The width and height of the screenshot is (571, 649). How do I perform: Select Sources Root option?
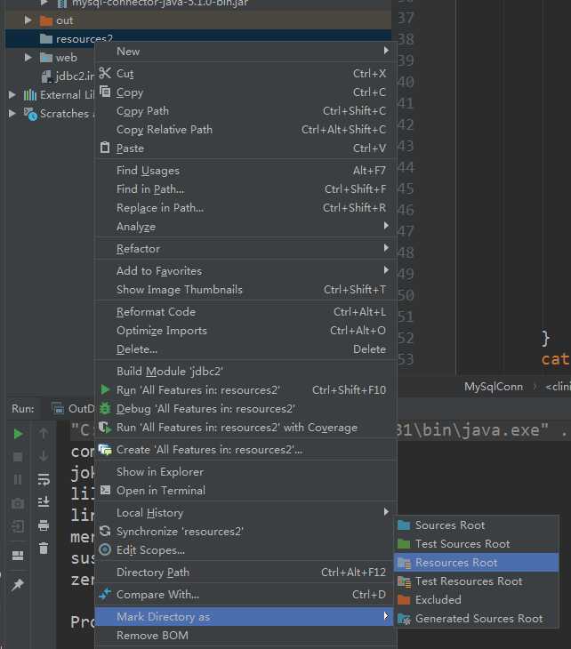[x=476, y=525]
